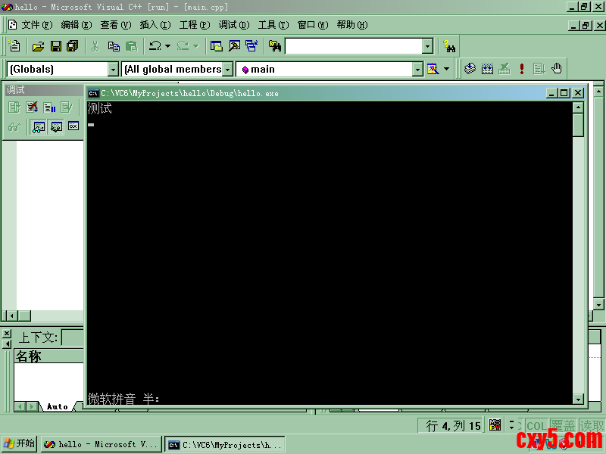
Task: Click Restart icon in debug toolbar
Action: point(14,107)
